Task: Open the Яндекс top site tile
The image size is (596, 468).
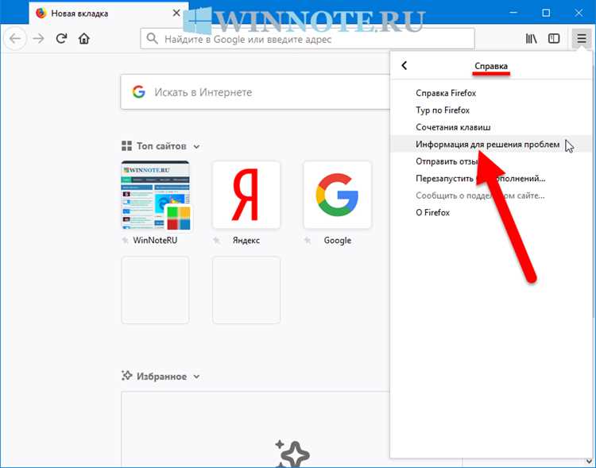Action: 246,195
